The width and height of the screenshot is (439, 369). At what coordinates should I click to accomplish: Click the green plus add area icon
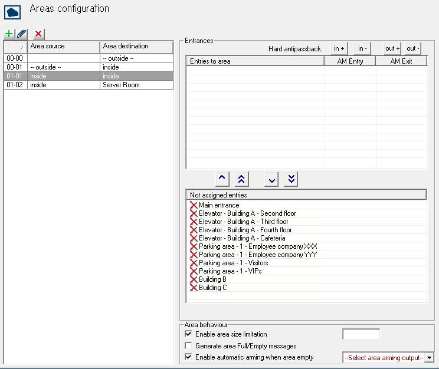(x=9, y=34)
